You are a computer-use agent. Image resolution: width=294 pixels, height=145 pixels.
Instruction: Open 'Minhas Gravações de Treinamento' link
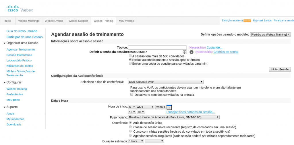(21, 73)
